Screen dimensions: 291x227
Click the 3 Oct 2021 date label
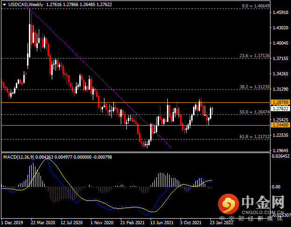point(191,222)
